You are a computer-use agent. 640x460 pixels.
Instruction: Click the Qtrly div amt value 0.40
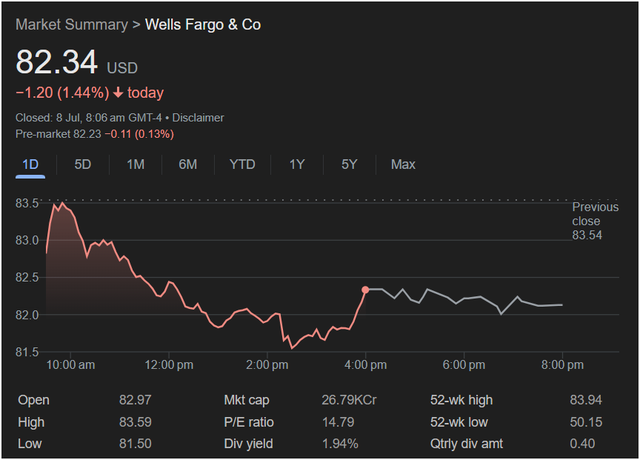(582, 444)
